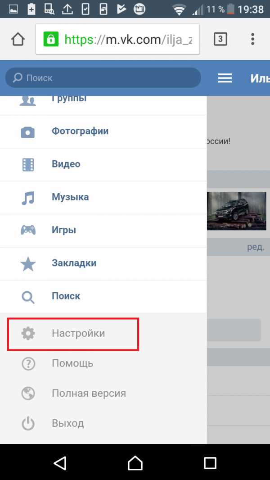
Task: Select Музыка from the side menu
Action: [x=103, y=198]
